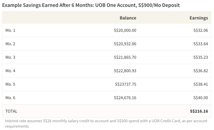Click the S$216.16 total earnings

199,111
